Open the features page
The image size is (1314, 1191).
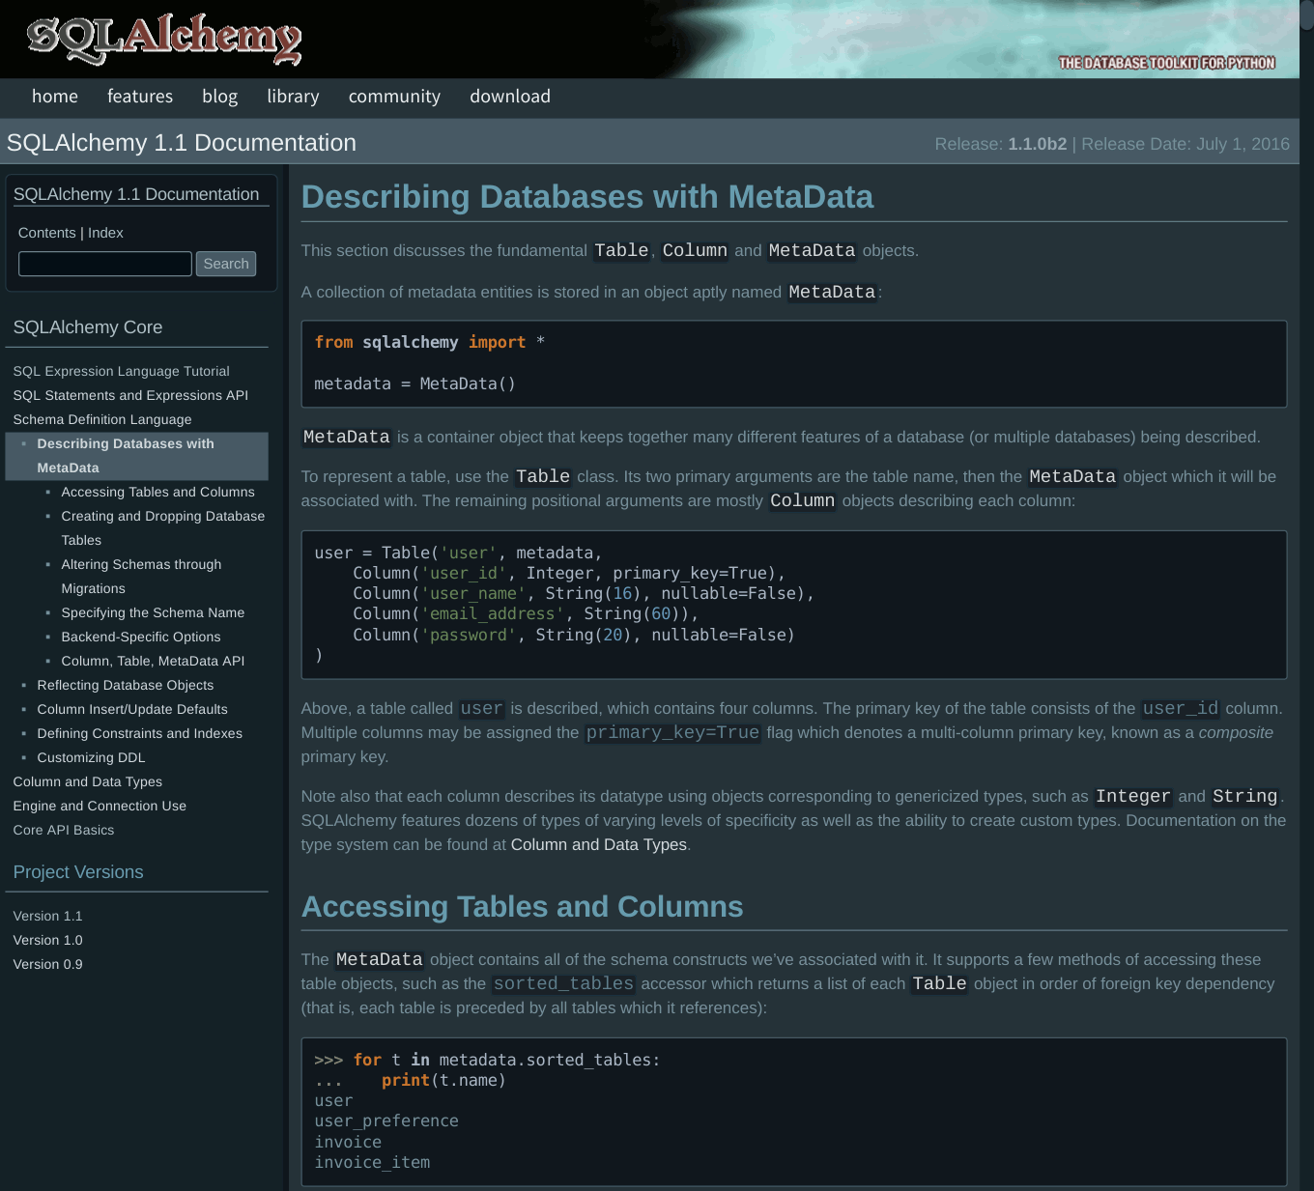click(139, 97)
